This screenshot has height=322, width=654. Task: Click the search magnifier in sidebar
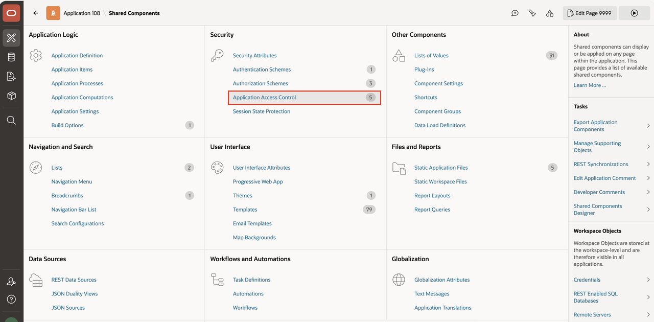point(11,121)
